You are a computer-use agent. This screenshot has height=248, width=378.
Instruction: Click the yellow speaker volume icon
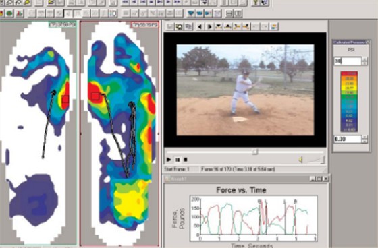pyautogui.click(x=300, y=160)
